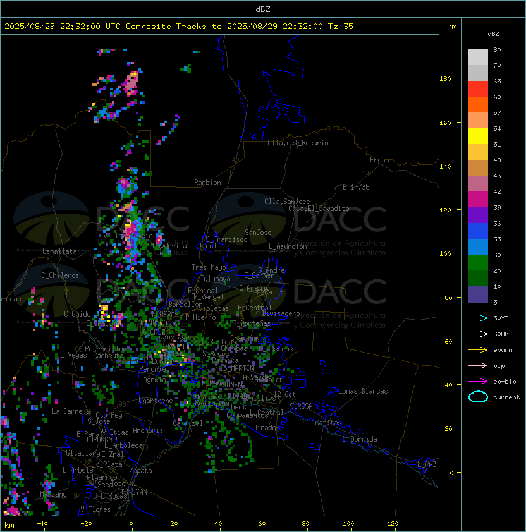526x532 pixels.
Task: Click the 'C_Guido' map label
Action: [x=77, y=314]
